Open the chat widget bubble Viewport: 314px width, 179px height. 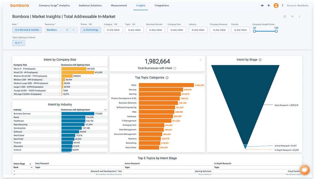[305, 170]
